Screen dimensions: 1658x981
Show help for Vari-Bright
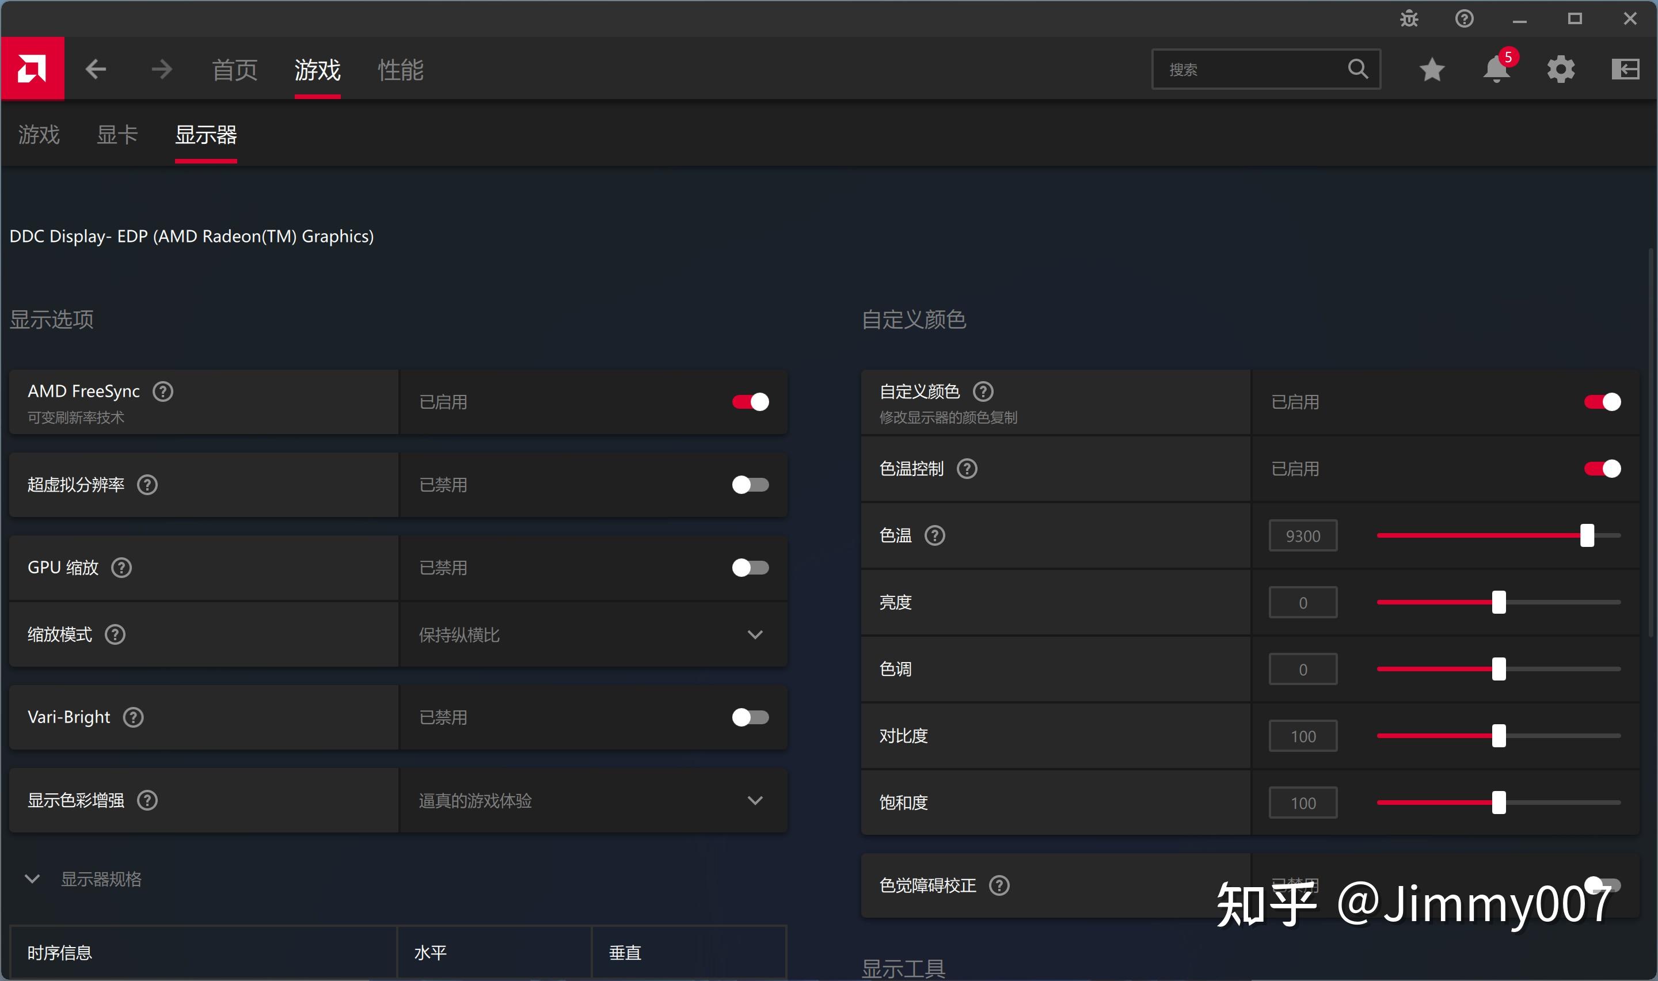point(133,717)
